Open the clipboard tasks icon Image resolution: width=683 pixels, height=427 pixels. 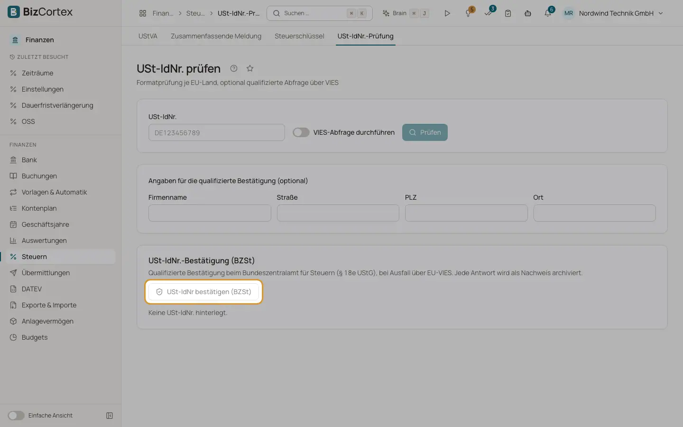click(508, 13)
